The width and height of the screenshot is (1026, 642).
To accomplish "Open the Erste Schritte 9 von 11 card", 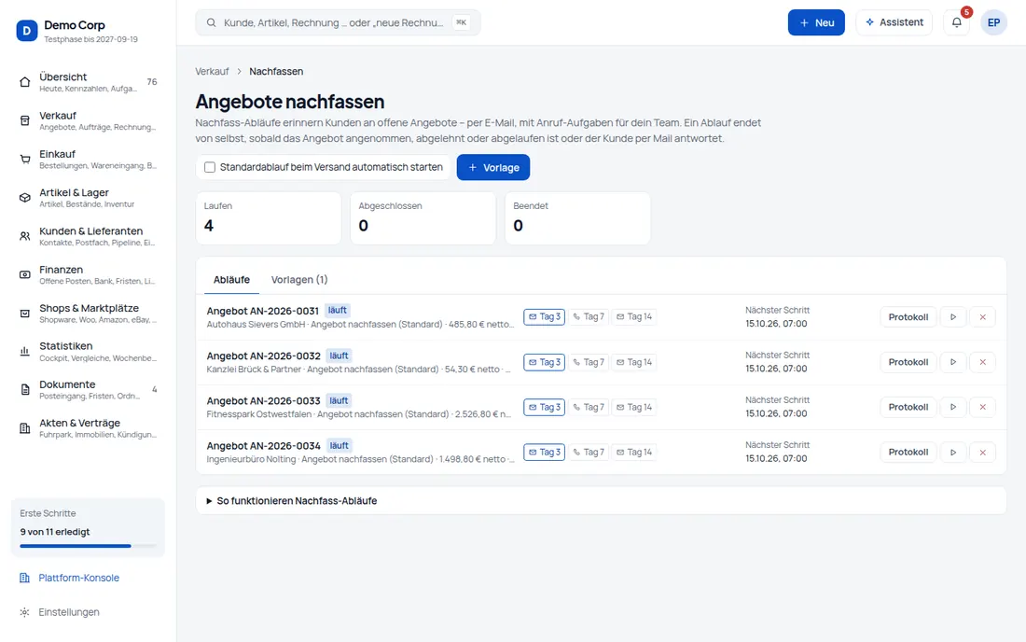I will [x=89, y=528].
